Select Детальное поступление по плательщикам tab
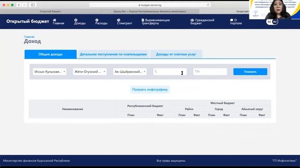This screenshot has width=300, height=168. click(113, 54)
